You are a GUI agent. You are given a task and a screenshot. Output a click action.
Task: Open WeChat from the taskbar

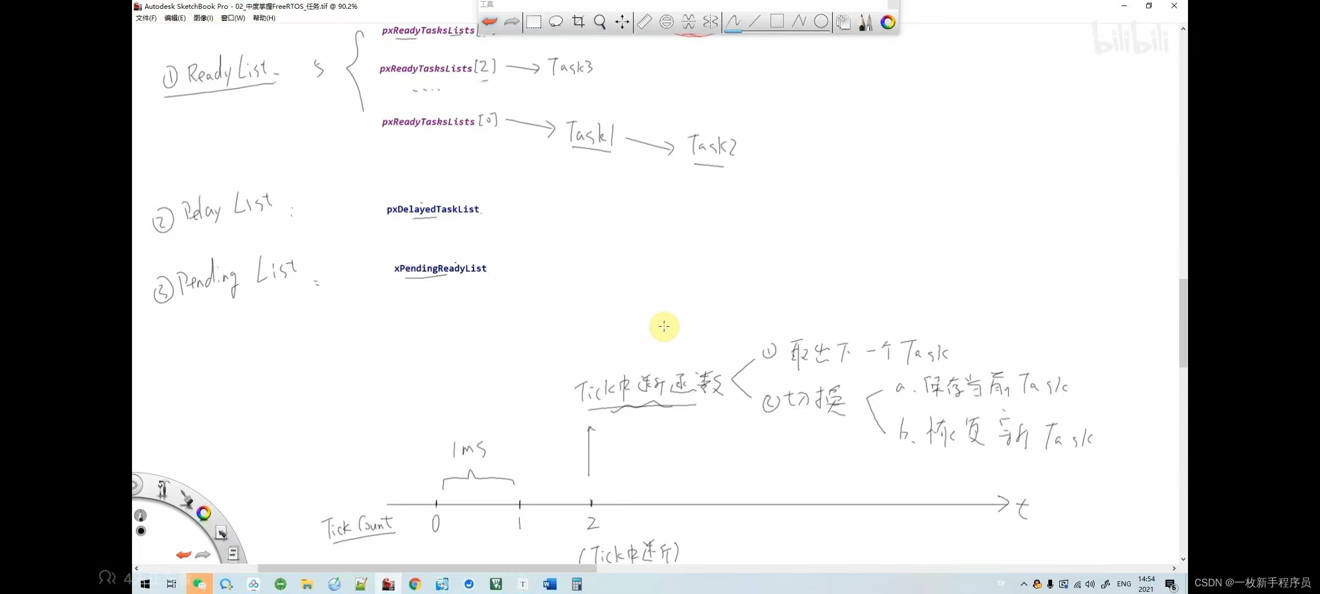click(x=199, y=584)
